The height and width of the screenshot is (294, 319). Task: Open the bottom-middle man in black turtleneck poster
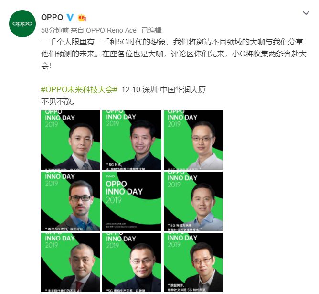point(132,262)
